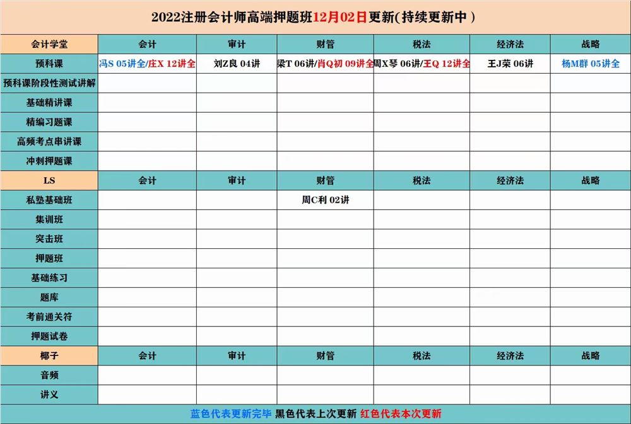Screen dimensions: 631x424
Task: Click the '冲刺押题课' row label
Action: pyautogui.click(x=49, y=161)
